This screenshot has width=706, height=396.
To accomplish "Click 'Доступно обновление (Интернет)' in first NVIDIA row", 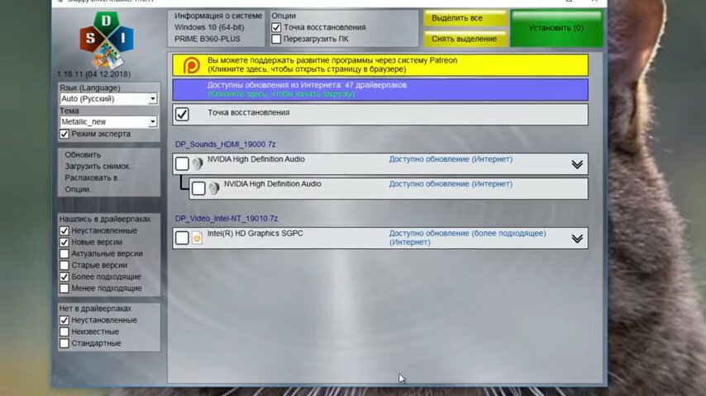I will pyautogui.click(x=451, y=159).
